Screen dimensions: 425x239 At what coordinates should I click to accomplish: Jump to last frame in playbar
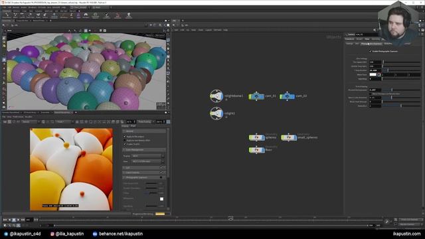pyautogui.click(x=23, y=220)
